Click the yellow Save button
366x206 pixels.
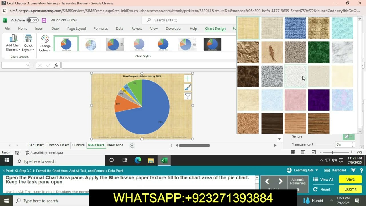pyautogui.click(x=350, y=179)
